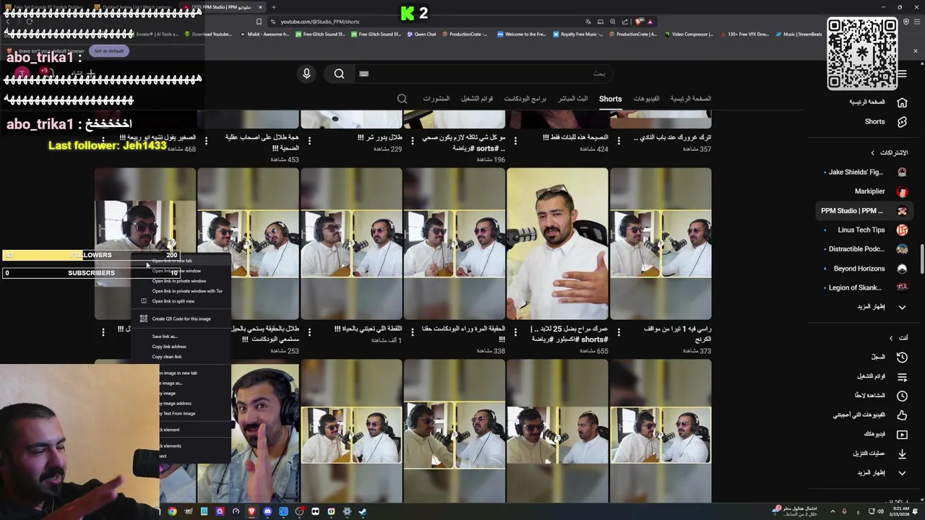Open options menu for 453-views short
This screenshot has height=520, width=925.
pyautogui.click(x=206, y=140)
